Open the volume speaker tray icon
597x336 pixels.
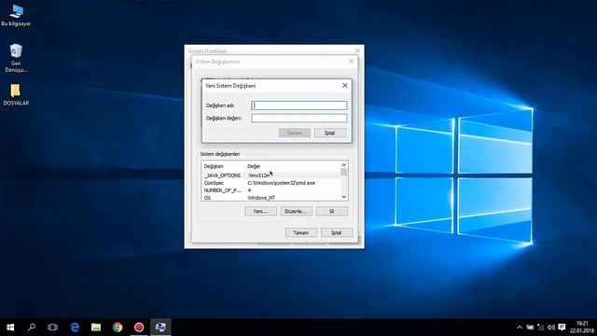551,328
